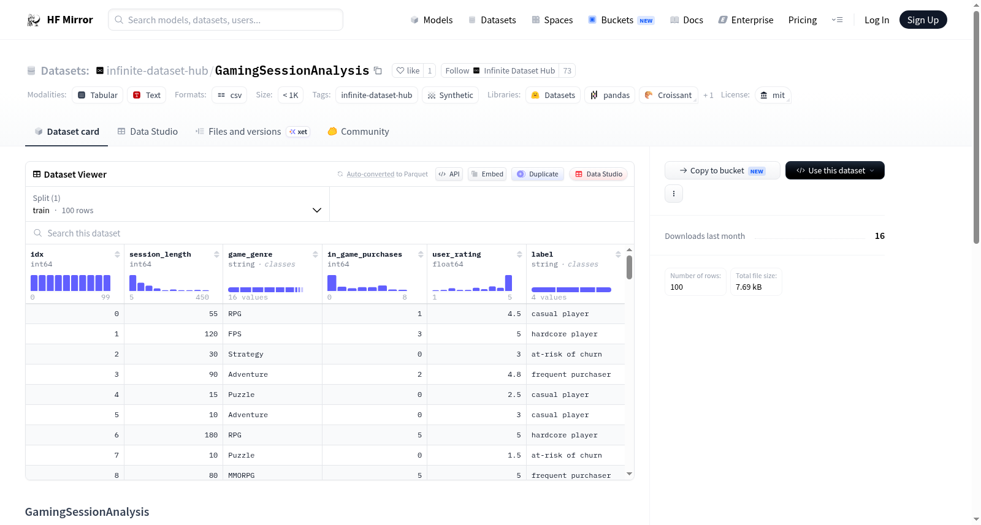981x525 pixels.
Task: Click the heart like button
Action: point(408,71)
